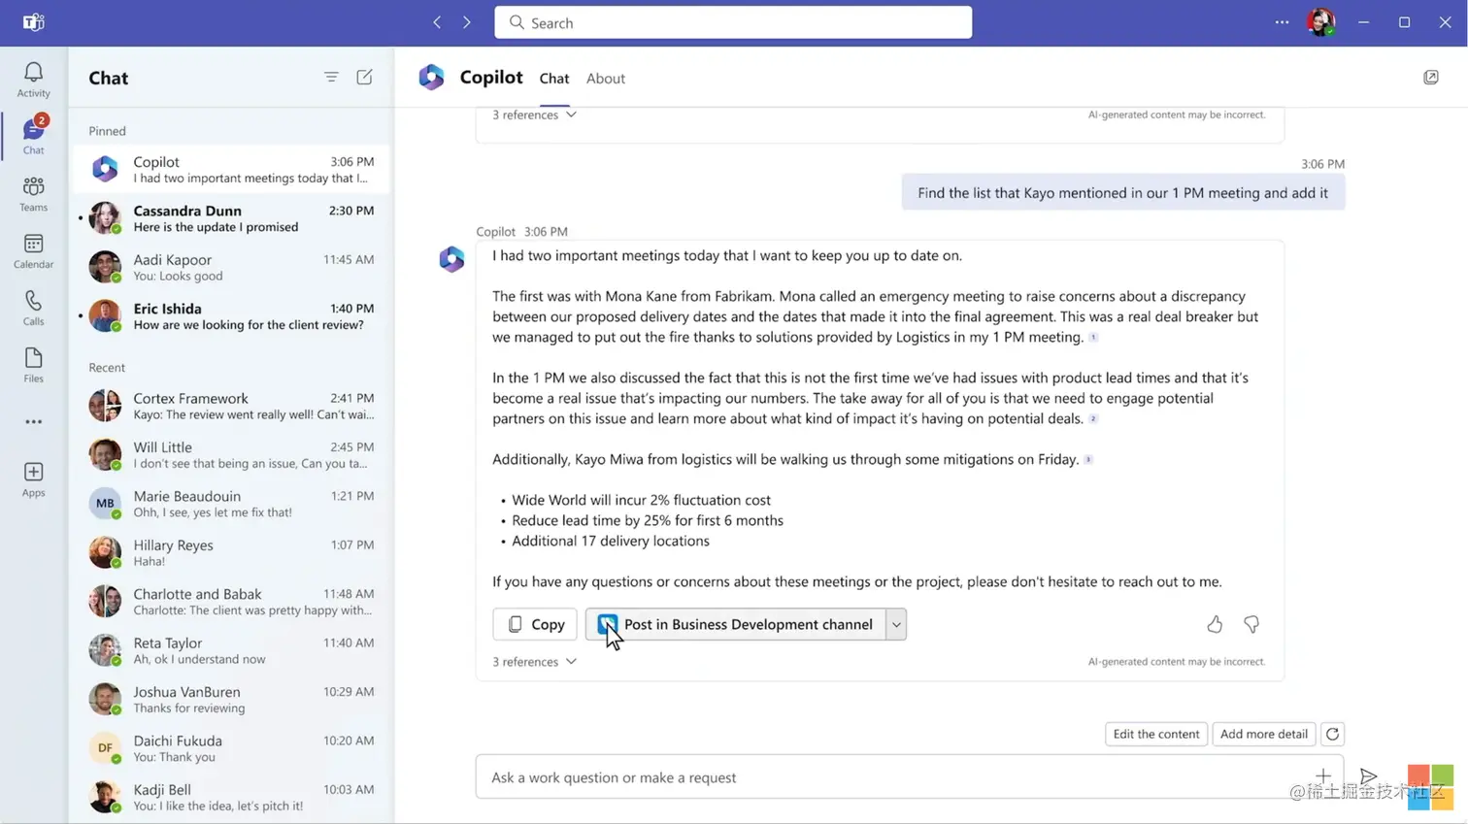Click Add more detail suggestion
Screen dimensions: 1468x824
click(1263, 734)
